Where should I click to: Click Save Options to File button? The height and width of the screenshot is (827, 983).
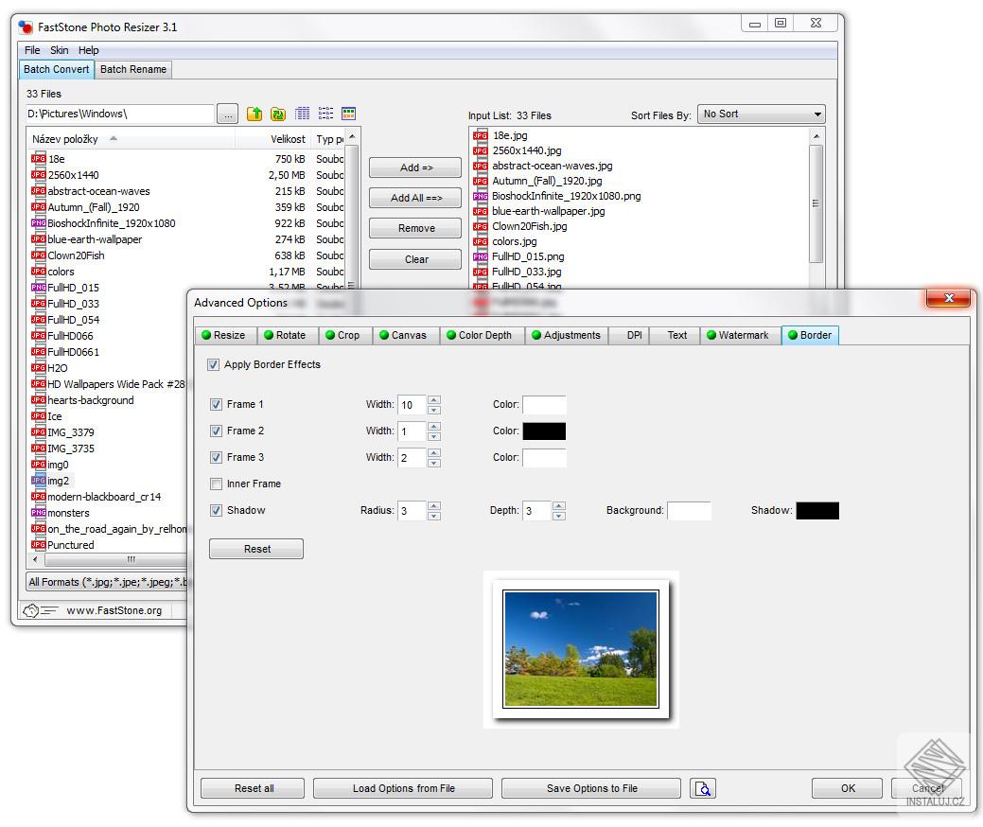591,788
